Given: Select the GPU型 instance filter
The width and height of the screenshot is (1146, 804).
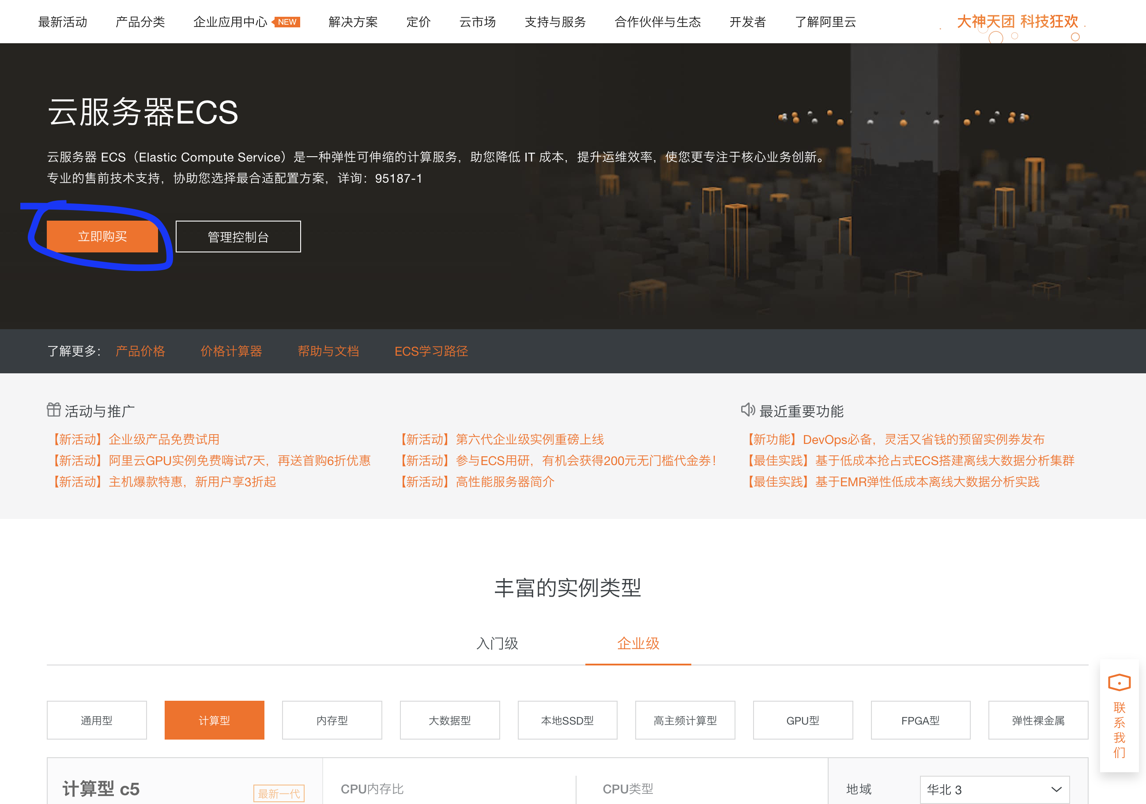Looking at the screenshot, I should pyautogui.click(x=803, y=720).
